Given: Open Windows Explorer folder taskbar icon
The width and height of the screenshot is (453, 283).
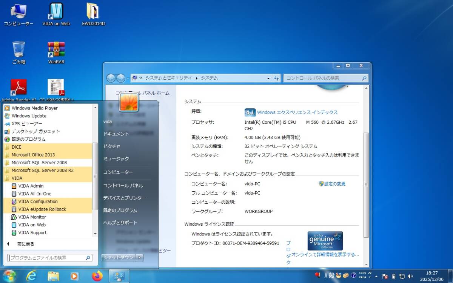Looking at the screenshot, I should (53, 276).
